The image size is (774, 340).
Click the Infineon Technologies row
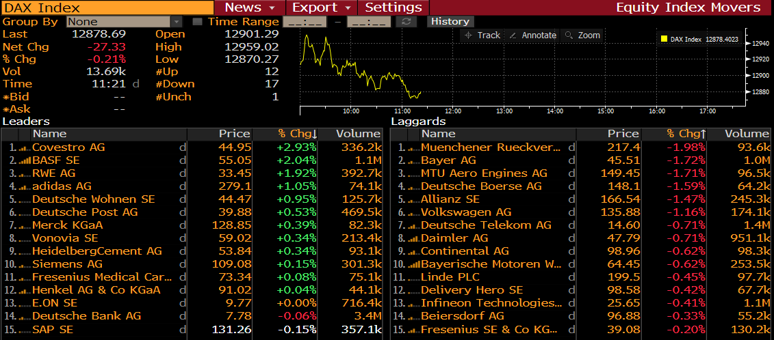(580, 303)
